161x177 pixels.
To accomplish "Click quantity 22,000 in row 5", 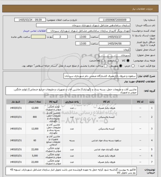I will 35,149.
